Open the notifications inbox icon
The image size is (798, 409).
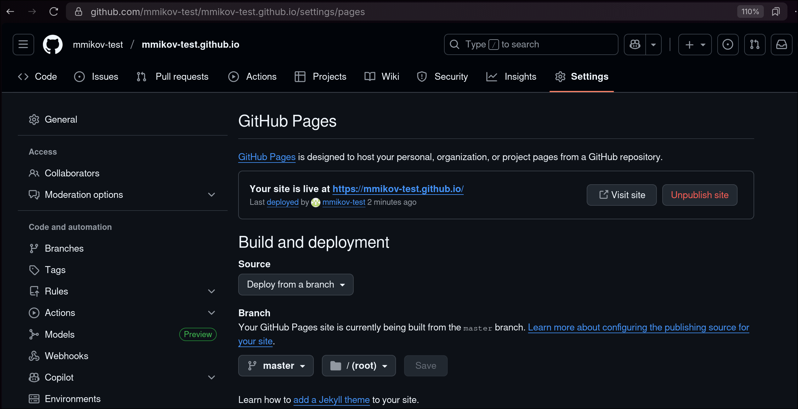[781, 45]
